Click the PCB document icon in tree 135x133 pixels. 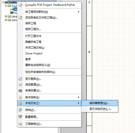click(x=12, y=13)
